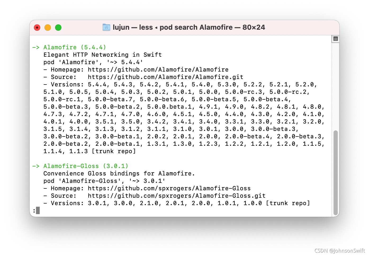369x256 pixels.
Task: Click version 5.4.3 in the versions list
Action: point(123,85)
